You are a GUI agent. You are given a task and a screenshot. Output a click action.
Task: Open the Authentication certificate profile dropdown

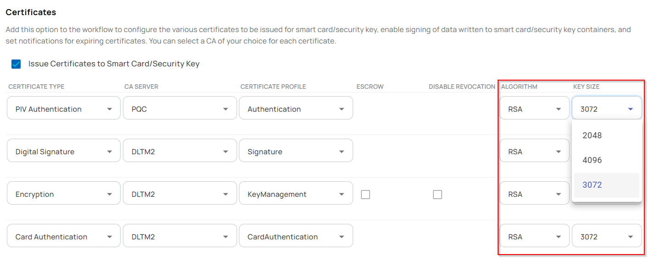tap(296, 109)
